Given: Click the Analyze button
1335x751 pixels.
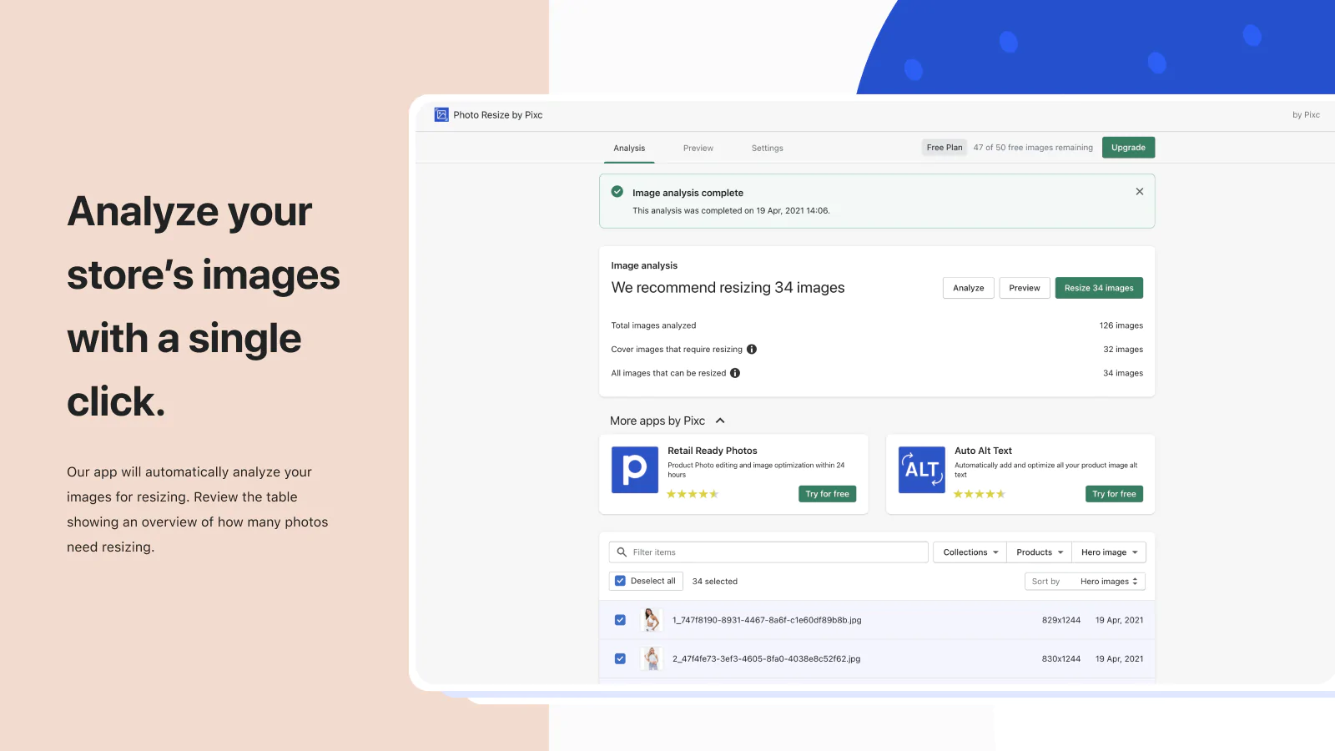Looking at the screenshot, I should click(x=969, y=288).
